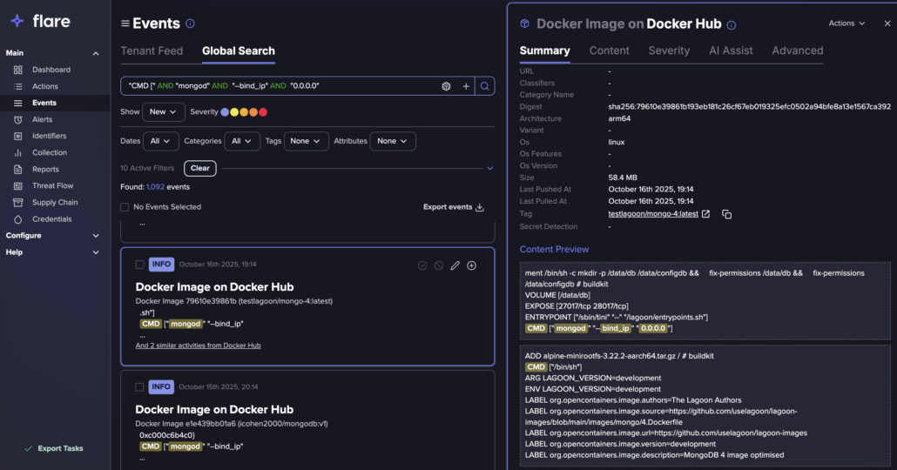Viewport: 897px width, 470px height.
Task: Open the AI Assist tab
Action: click(731, 50)
